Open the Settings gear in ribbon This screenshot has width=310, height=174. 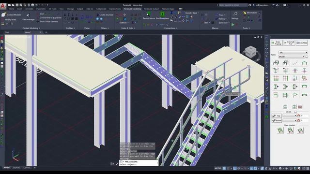tap(235, 14)
